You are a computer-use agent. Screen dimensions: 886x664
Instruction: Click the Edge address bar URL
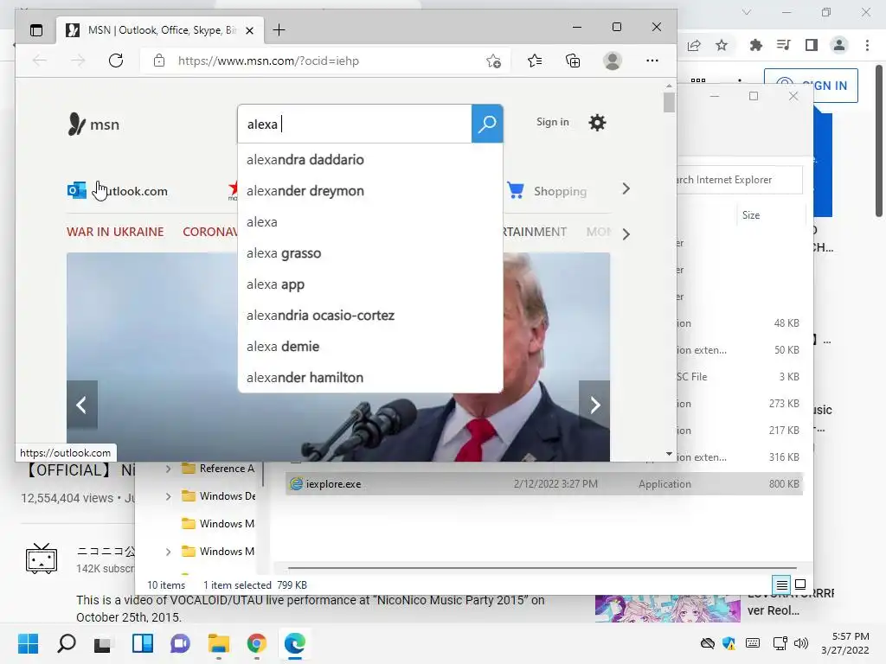(268, 61)
